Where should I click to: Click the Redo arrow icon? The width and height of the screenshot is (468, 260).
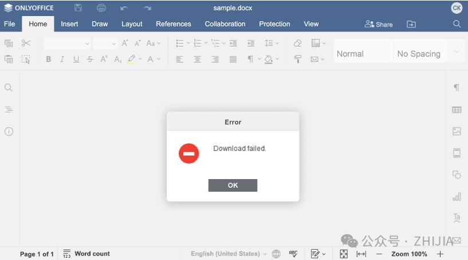(147, 8)
